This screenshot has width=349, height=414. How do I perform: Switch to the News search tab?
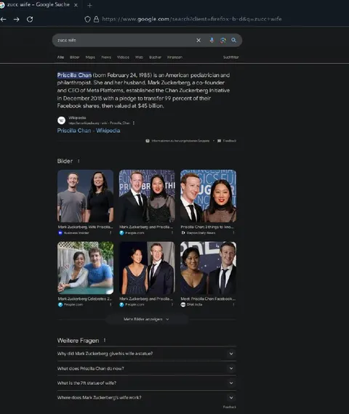click(106, 57)
